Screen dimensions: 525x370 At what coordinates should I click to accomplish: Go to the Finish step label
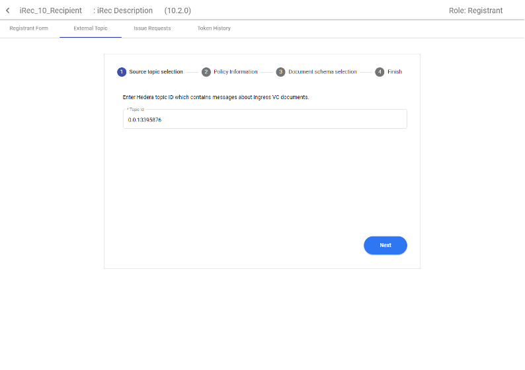tap(395, 72)
